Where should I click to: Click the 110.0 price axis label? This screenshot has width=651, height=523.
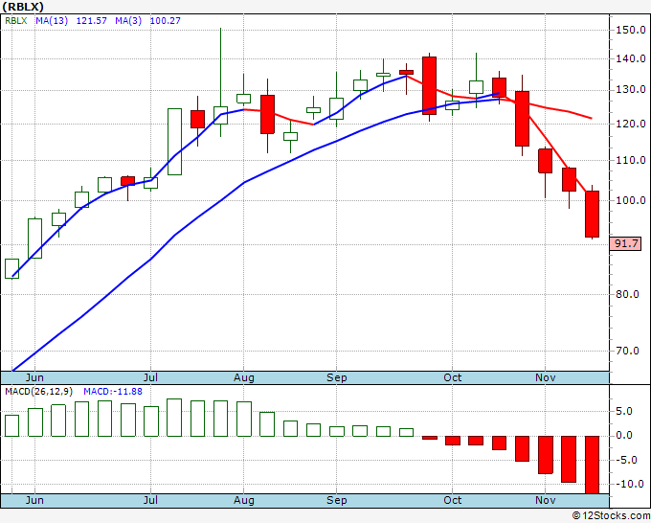[x=631, y=160]
